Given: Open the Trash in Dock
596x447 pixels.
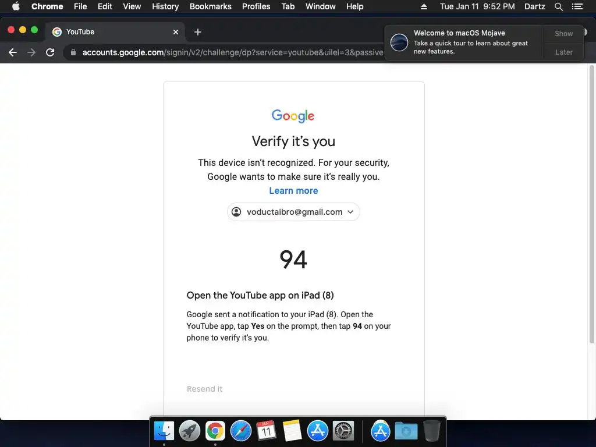Looking at the screenshot, I should [432, 431].
